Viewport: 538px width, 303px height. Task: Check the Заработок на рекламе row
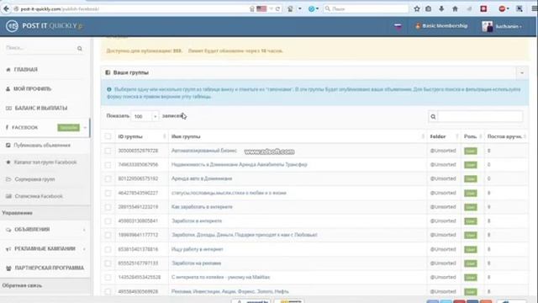pos(108,263)
